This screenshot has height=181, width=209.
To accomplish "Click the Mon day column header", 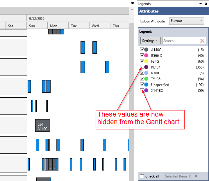I will (58, 26).
